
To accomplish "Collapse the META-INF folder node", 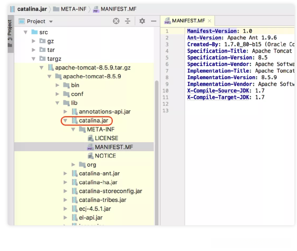I will (x=73, y=129).
